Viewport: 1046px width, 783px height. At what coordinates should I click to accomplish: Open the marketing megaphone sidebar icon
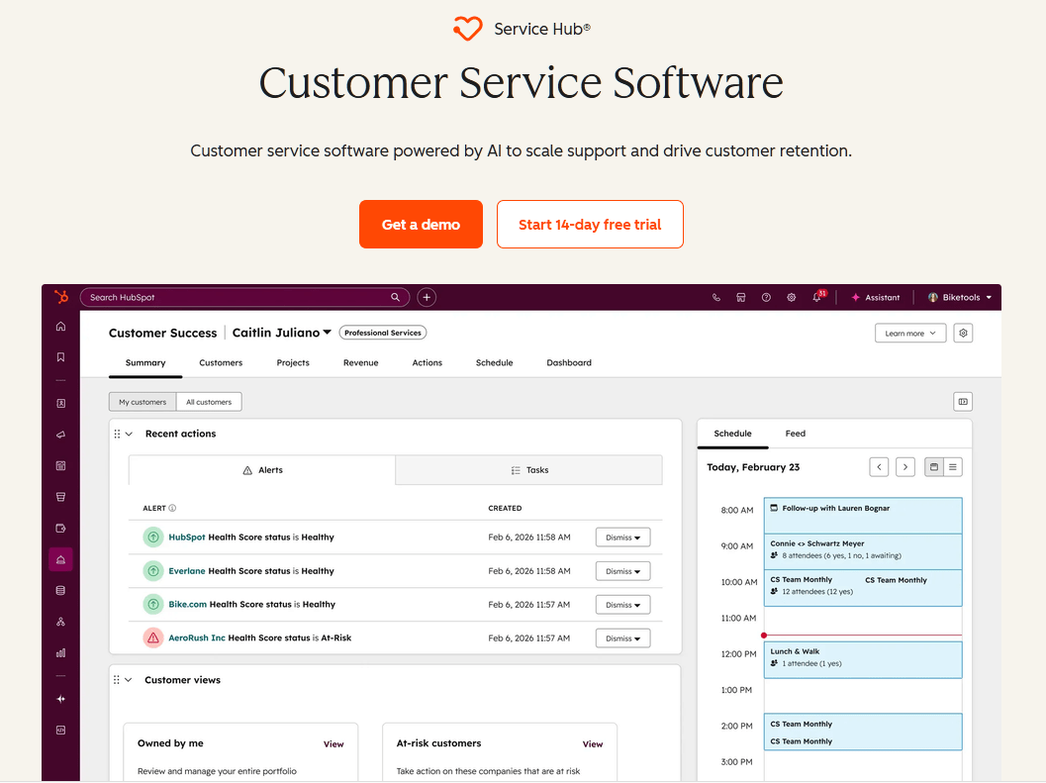(60, 435)
